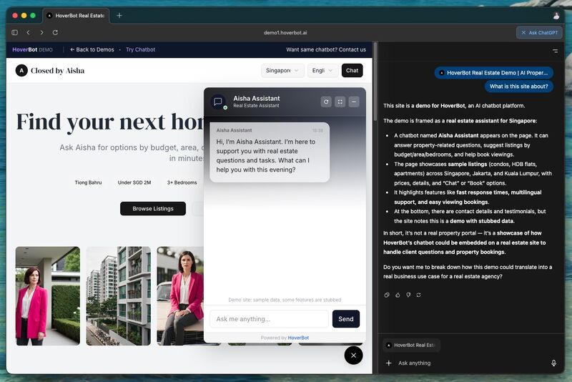Click the HoverBot Real Estate Demo context chip
The image size is (572, 382).
(493, 72)
